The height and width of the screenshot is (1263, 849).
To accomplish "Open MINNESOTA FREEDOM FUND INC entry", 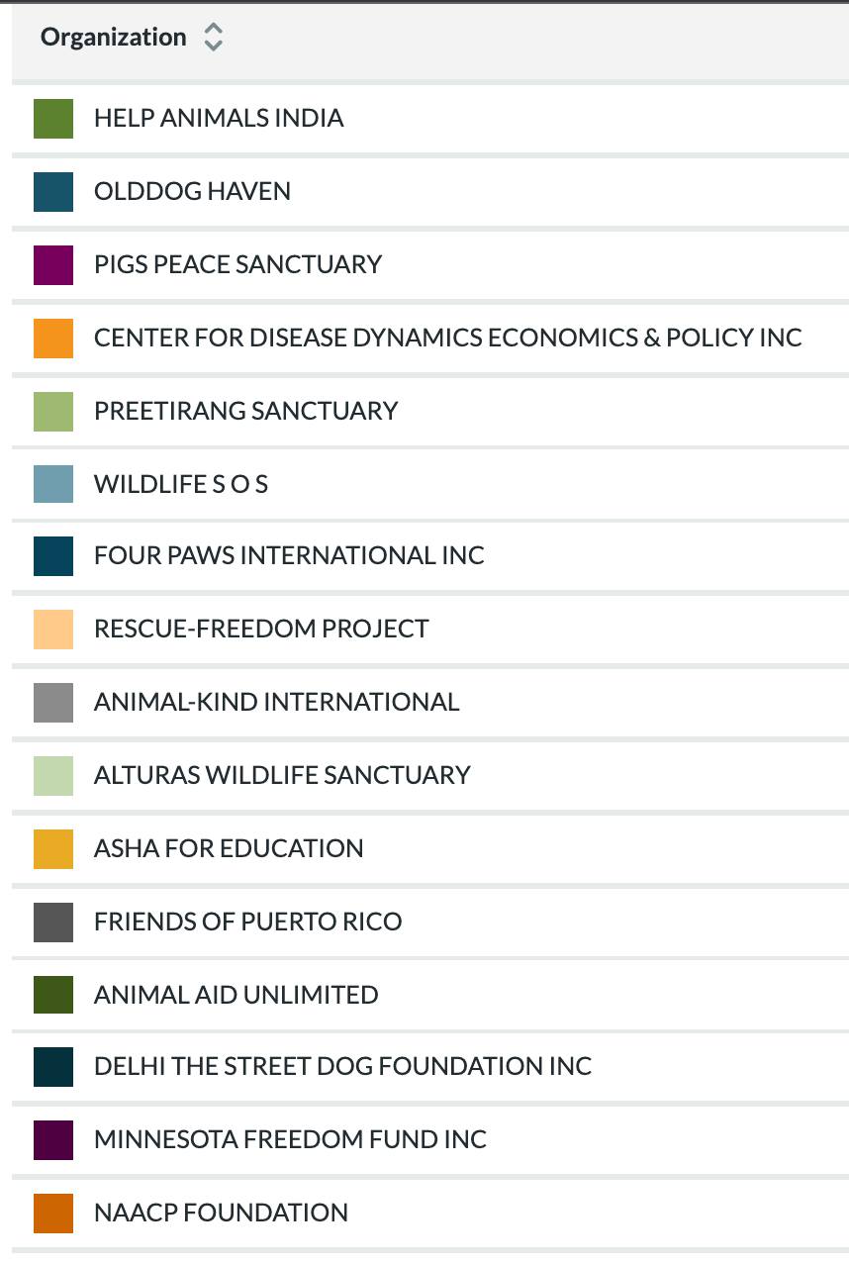I will (290, 1139).
